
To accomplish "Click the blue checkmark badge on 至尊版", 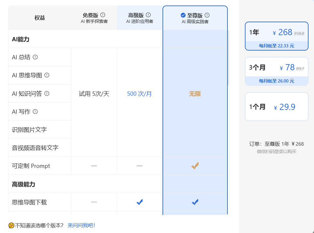I will (183, 15).
